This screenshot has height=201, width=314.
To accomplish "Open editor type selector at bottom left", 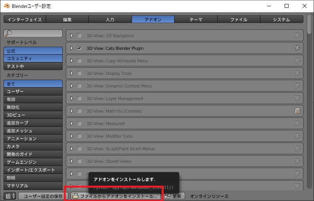I will (11, 196).
